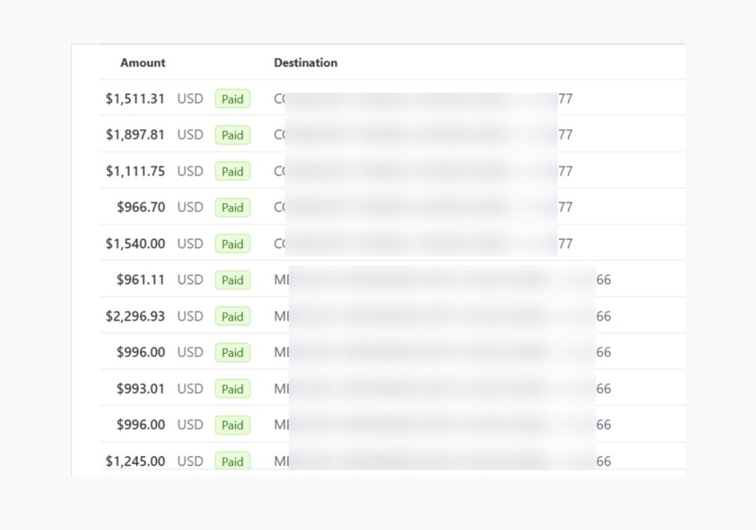Screen dimensions: 756x530
Task: Select the $993.01 payout amount
Action: (x=140, y=389)
